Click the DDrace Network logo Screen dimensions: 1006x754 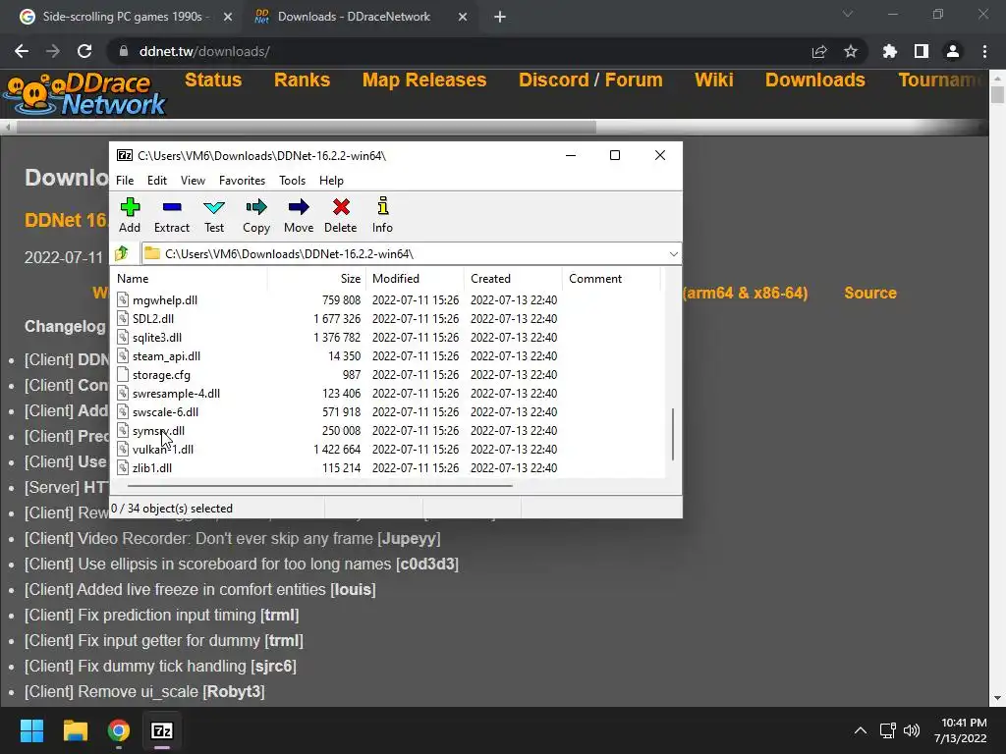[x=84, y=94]
